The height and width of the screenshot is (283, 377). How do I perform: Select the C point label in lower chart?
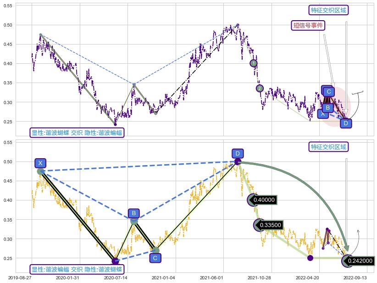[x=155, y=258]
